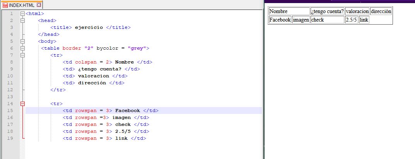Collapse the head section fold marker

(x=23, y=20)
